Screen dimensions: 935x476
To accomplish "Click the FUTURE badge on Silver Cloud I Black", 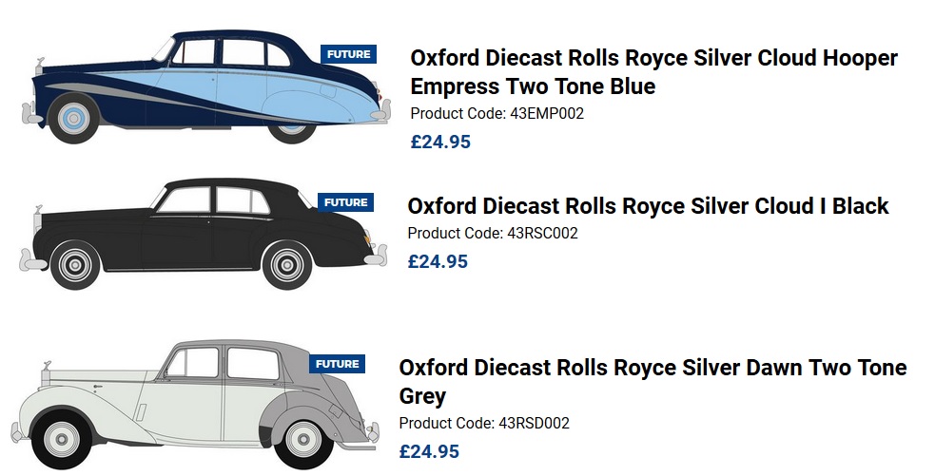I will pos(345,202).
